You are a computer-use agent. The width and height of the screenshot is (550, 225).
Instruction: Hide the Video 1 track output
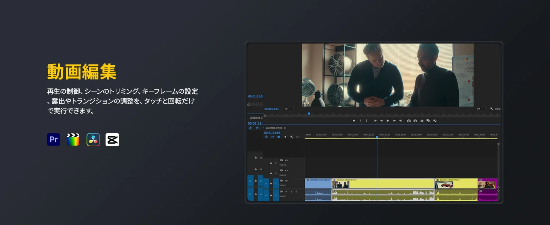[286, 181]
